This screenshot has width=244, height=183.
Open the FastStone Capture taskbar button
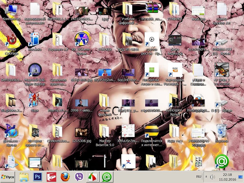[x=93, y=177]
